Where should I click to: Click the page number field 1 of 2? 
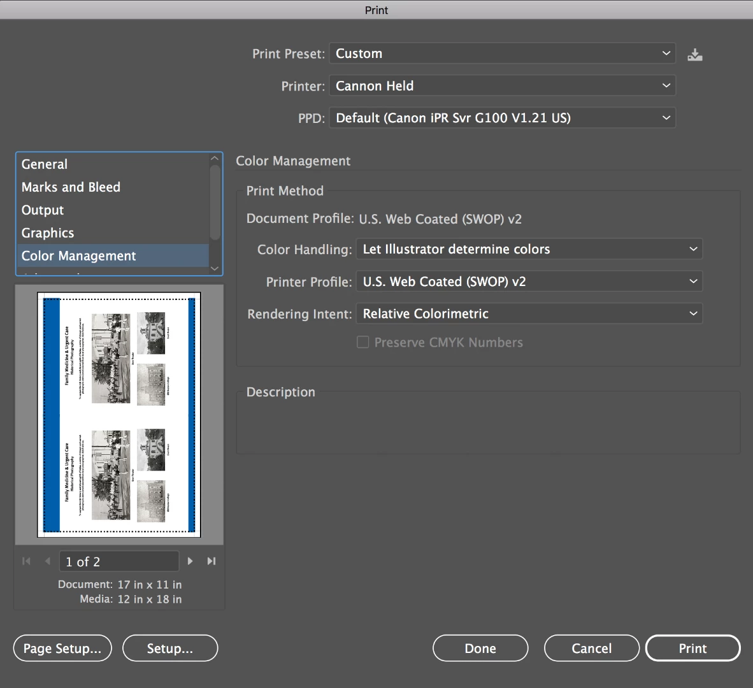119,561
